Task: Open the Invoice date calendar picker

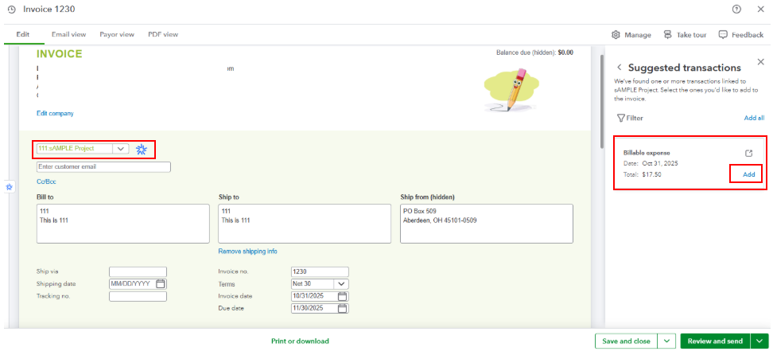Action: (343, 296)
